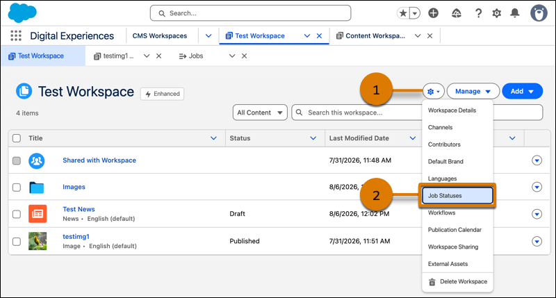Screen dimensions: 556x298
Task: Expand the CMS Workspaces tab chevron
Action: [x=208, y=36]
